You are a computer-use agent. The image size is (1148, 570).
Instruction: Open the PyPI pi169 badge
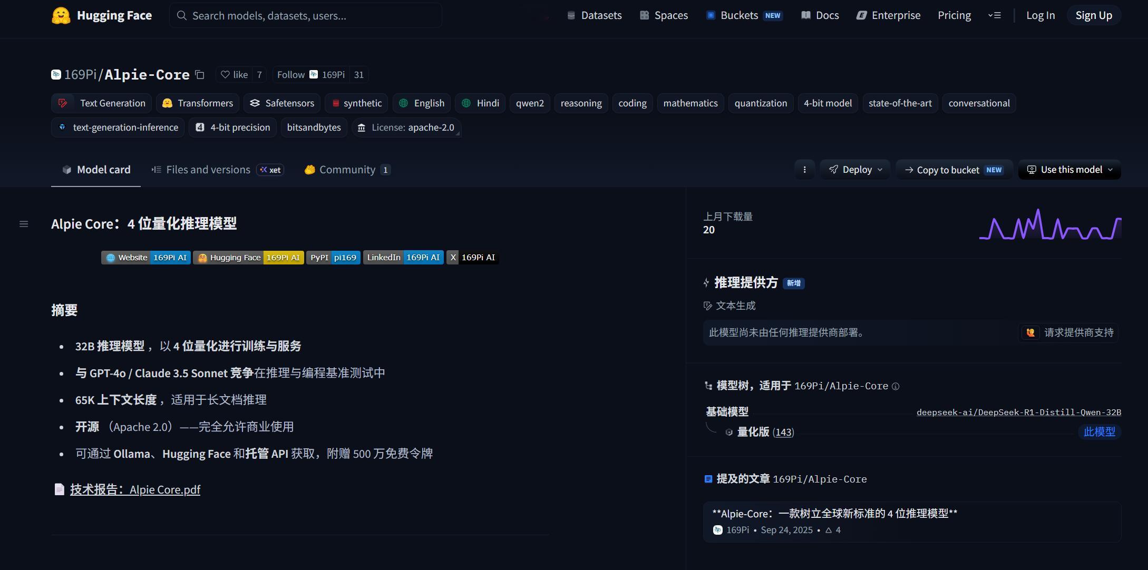coord(333,258)
